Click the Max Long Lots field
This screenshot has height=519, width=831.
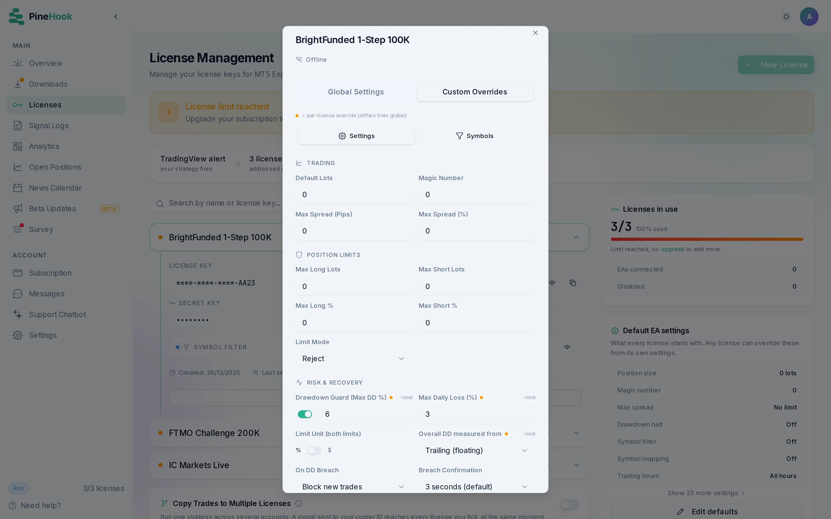coord(354,286)
